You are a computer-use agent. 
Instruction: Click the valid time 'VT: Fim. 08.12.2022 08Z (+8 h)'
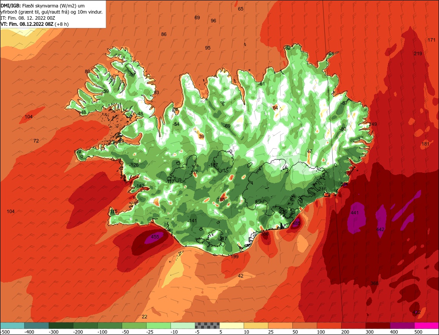[34, 24]
